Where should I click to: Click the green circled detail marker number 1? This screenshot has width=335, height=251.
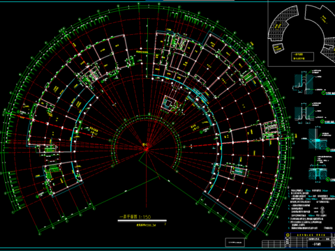coord(323,93)
